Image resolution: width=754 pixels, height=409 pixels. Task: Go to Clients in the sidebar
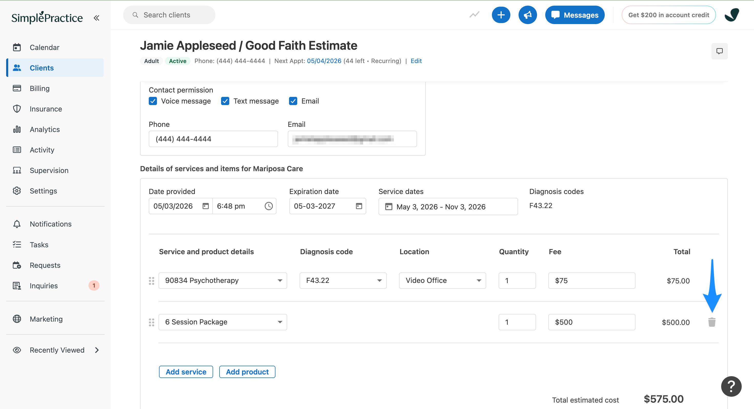tap(55, 68)
